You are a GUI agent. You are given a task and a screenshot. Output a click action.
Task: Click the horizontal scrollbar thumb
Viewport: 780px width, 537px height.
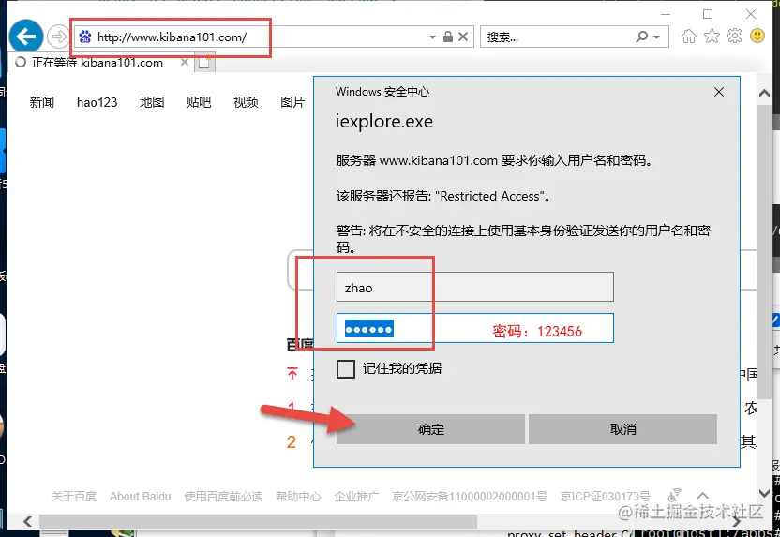258,521
